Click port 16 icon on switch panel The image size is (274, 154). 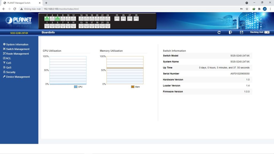click(x=86, y=19)
